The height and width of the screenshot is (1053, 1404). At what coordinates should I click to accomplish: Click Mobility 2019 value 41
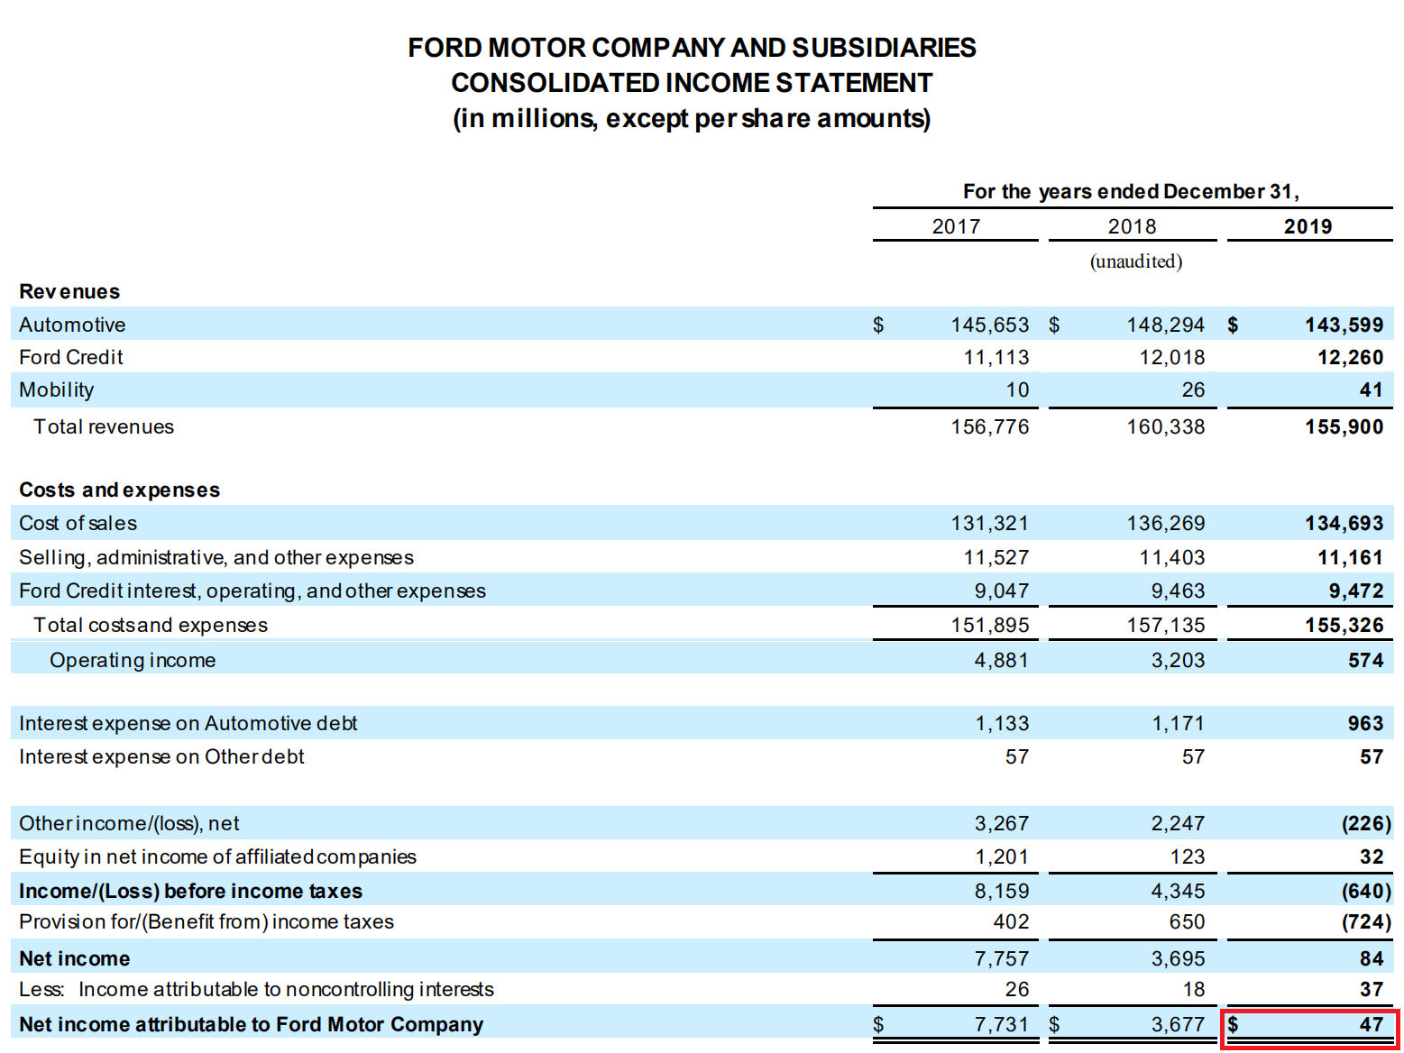click(x=1371, y=389)
